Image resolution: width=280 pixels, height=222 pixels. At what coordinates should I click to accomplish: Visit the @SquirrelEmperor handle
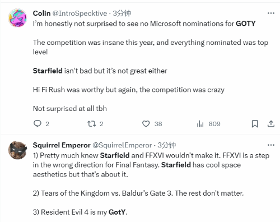click(x=122, y=145)
